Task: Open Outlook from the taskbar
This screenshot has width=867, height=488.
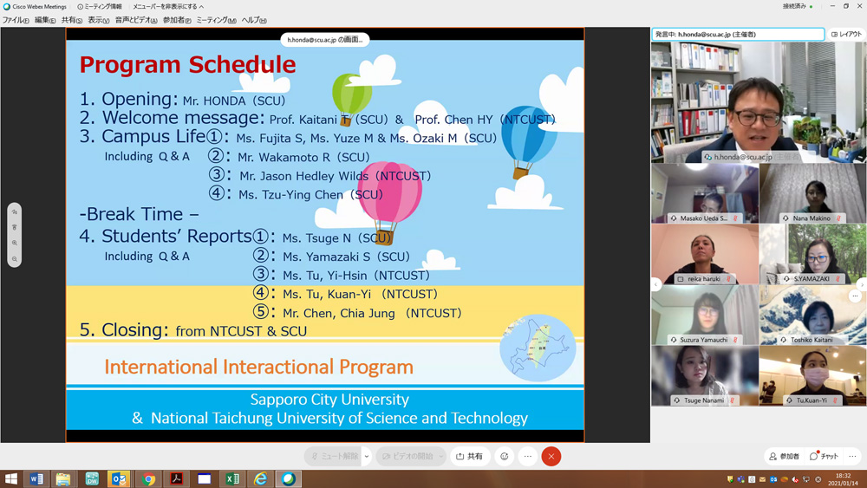Action: point(119,478)
